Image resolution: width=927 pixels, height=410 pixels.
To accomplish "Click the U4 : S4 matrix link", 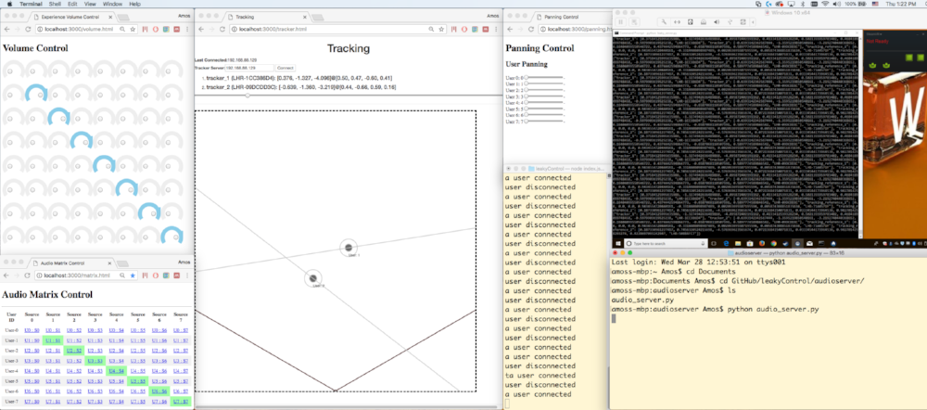I will click(117, 371).
